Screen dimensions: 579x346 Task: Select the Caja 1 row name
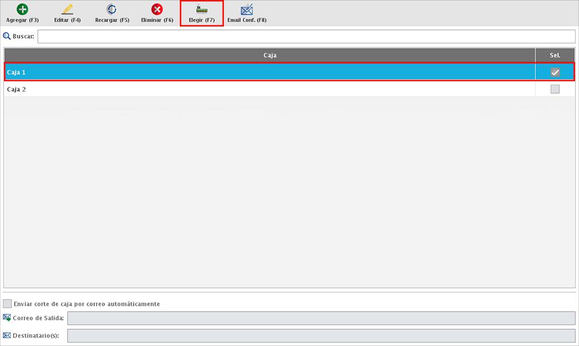pos(16,72)
